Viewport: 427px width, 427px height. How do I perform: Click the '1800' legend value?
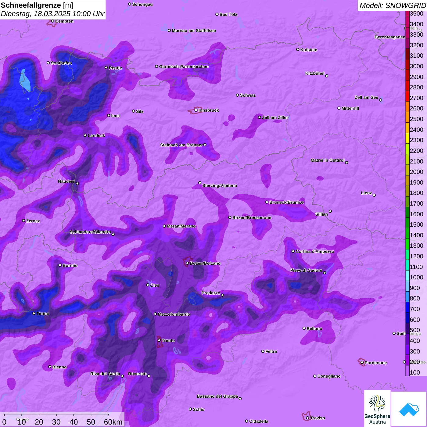coord(416,193)
